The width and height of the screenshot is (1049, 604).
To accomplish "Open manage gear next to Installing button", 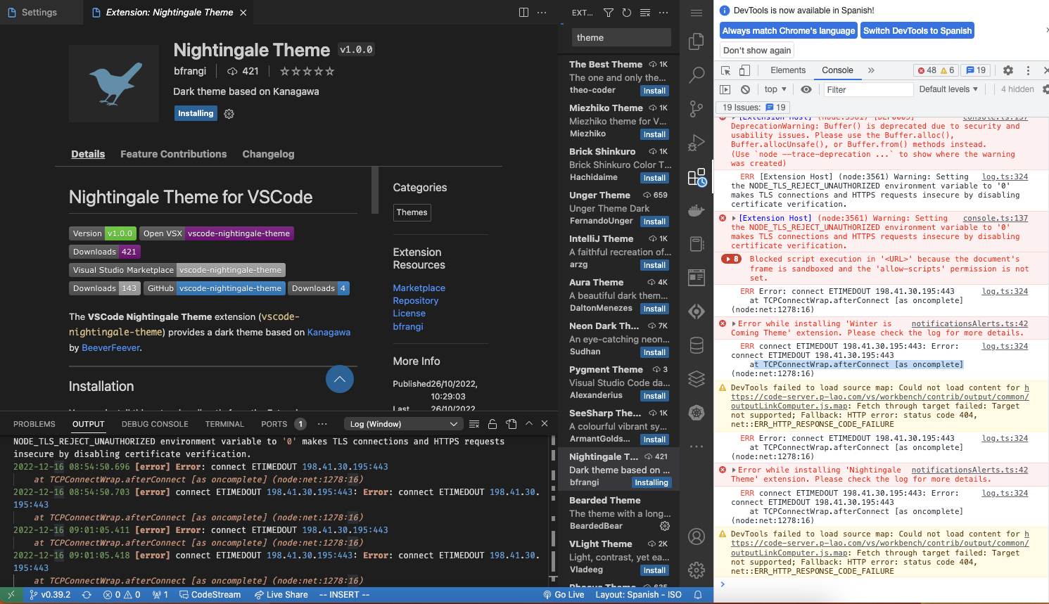I will click(229, 114).
